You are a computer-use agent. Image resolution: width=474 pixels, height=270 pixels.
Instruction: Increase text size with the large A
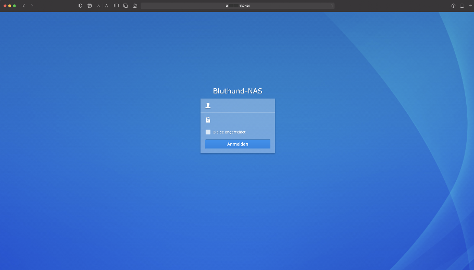106,6
